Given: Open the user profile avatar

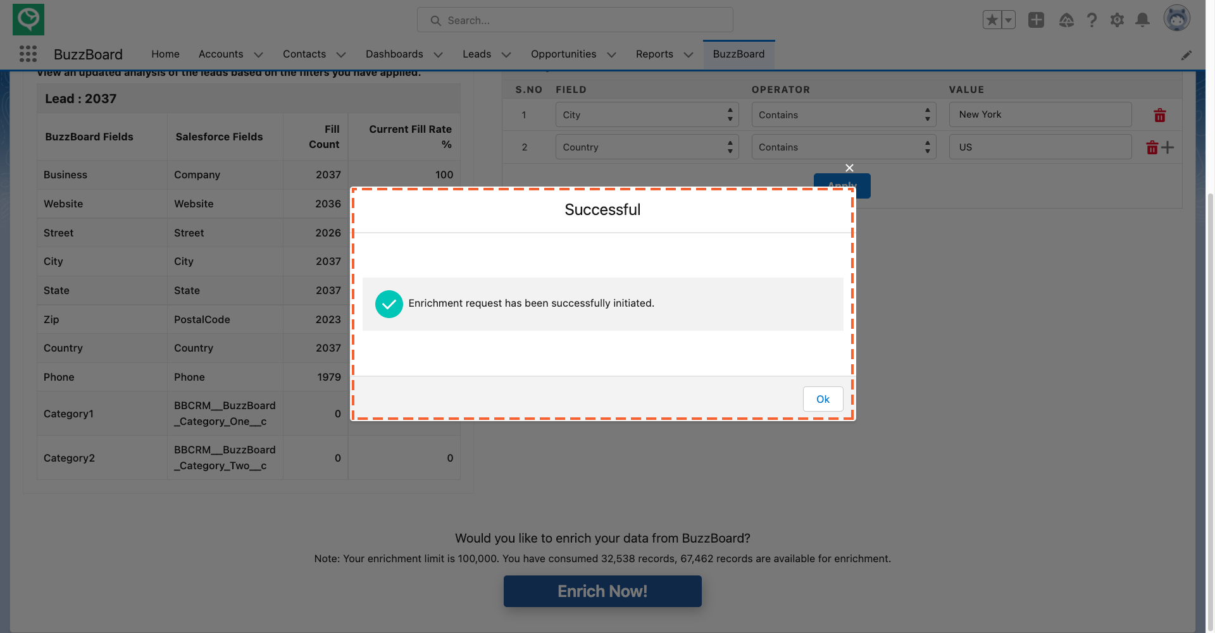Looking at the screenshot, I should pyautogui.click(x=1176, y=18).
